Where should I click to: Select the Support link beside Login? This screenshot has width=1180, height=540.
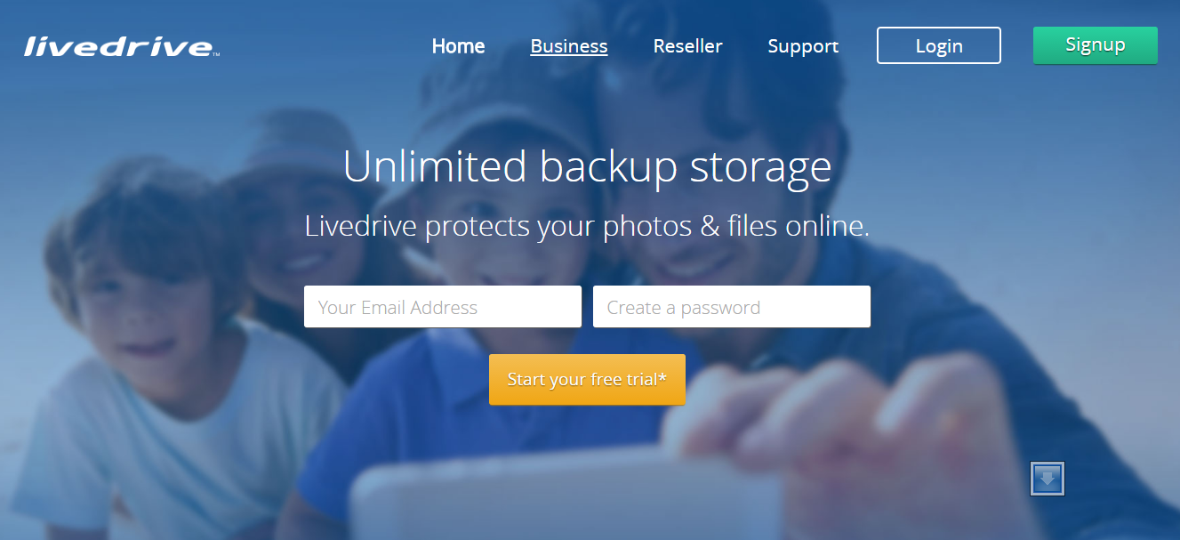[803, 46]
